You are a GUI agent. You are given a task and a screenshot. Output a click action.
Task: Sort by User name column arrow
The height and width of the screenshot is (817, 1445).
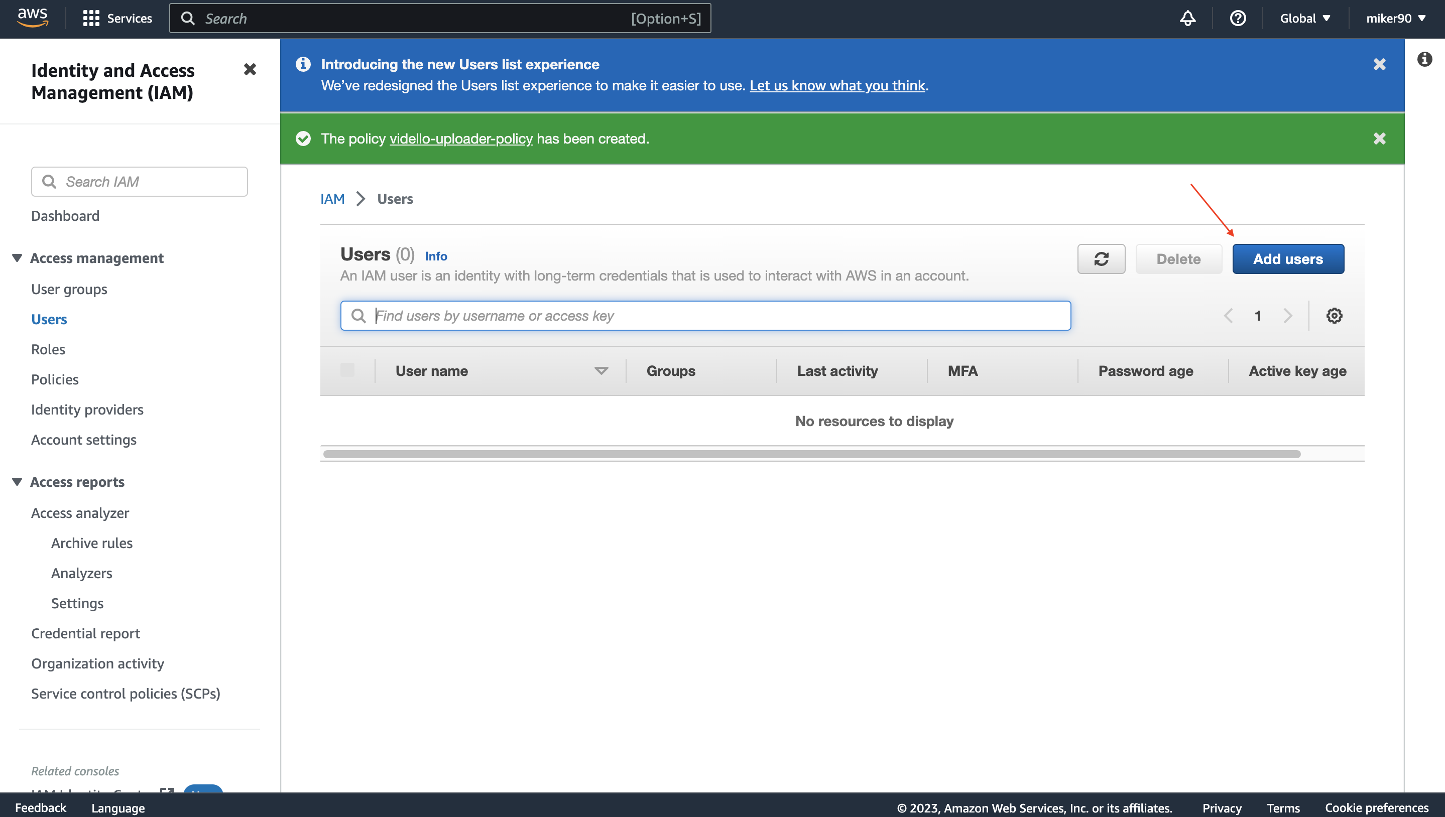point(600,371)
